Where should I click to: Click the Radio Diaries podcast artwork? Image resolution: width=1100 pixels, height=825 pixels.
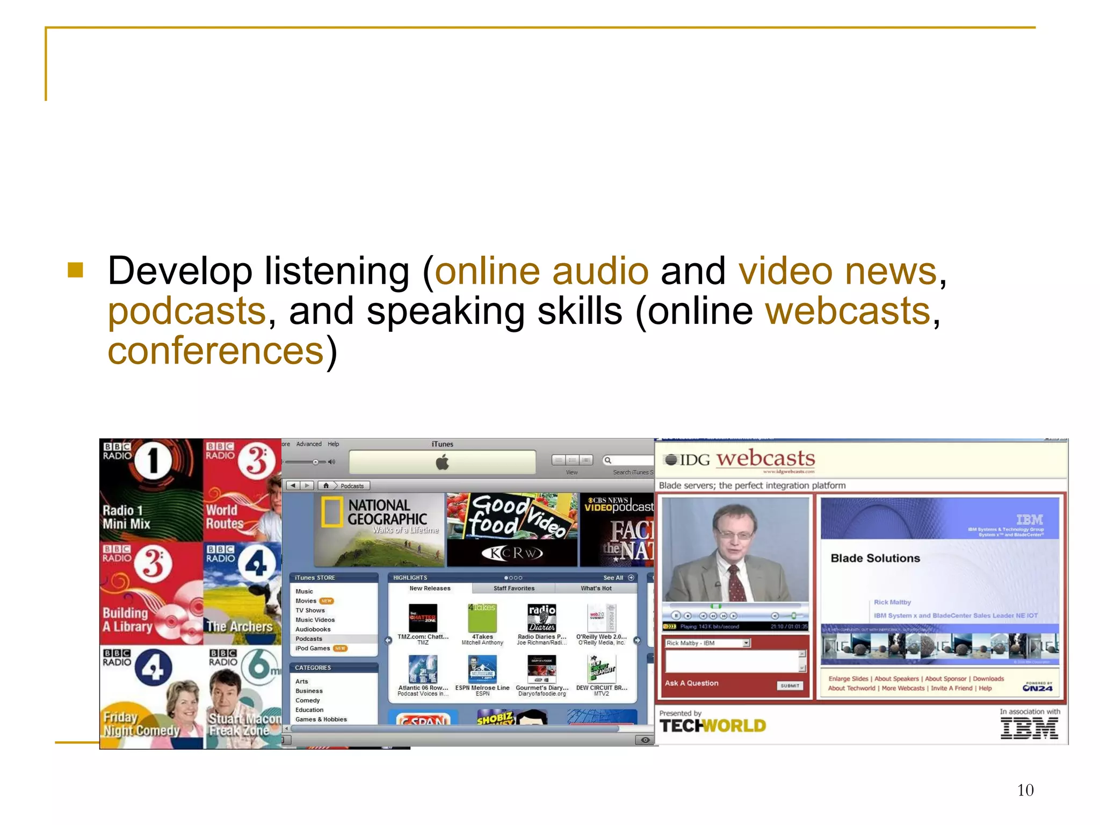tap(541, 618)
